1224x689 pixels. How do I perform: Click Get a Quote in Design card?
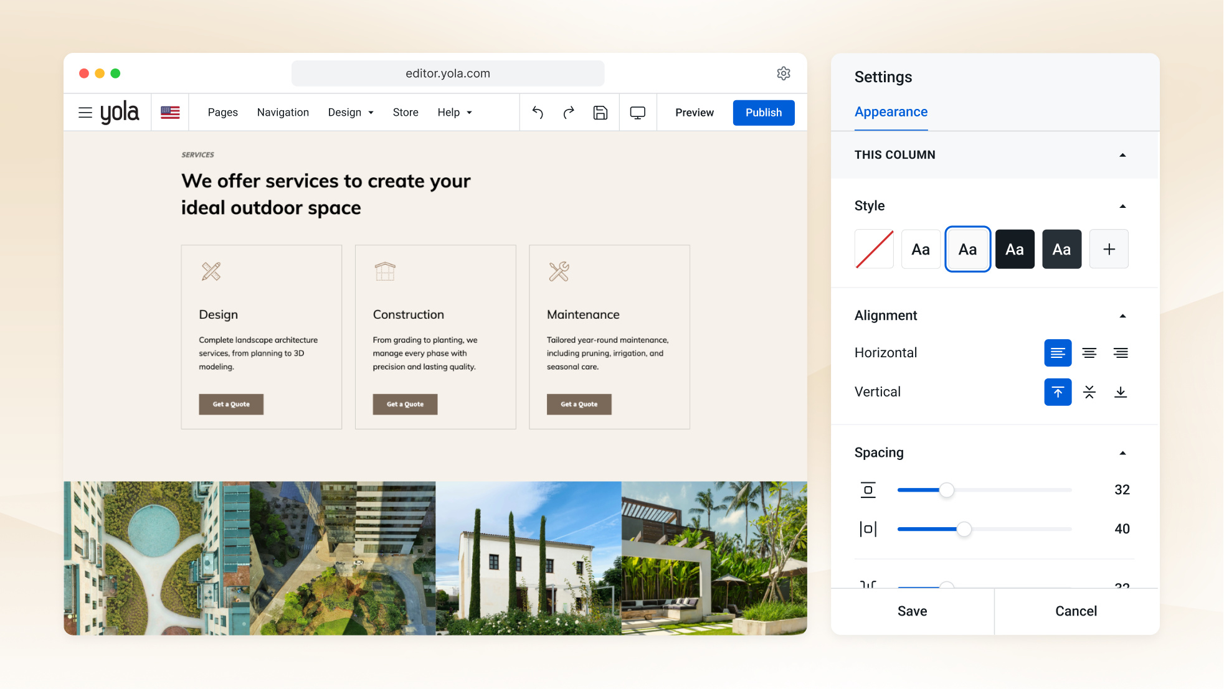(x=231, y=405)
